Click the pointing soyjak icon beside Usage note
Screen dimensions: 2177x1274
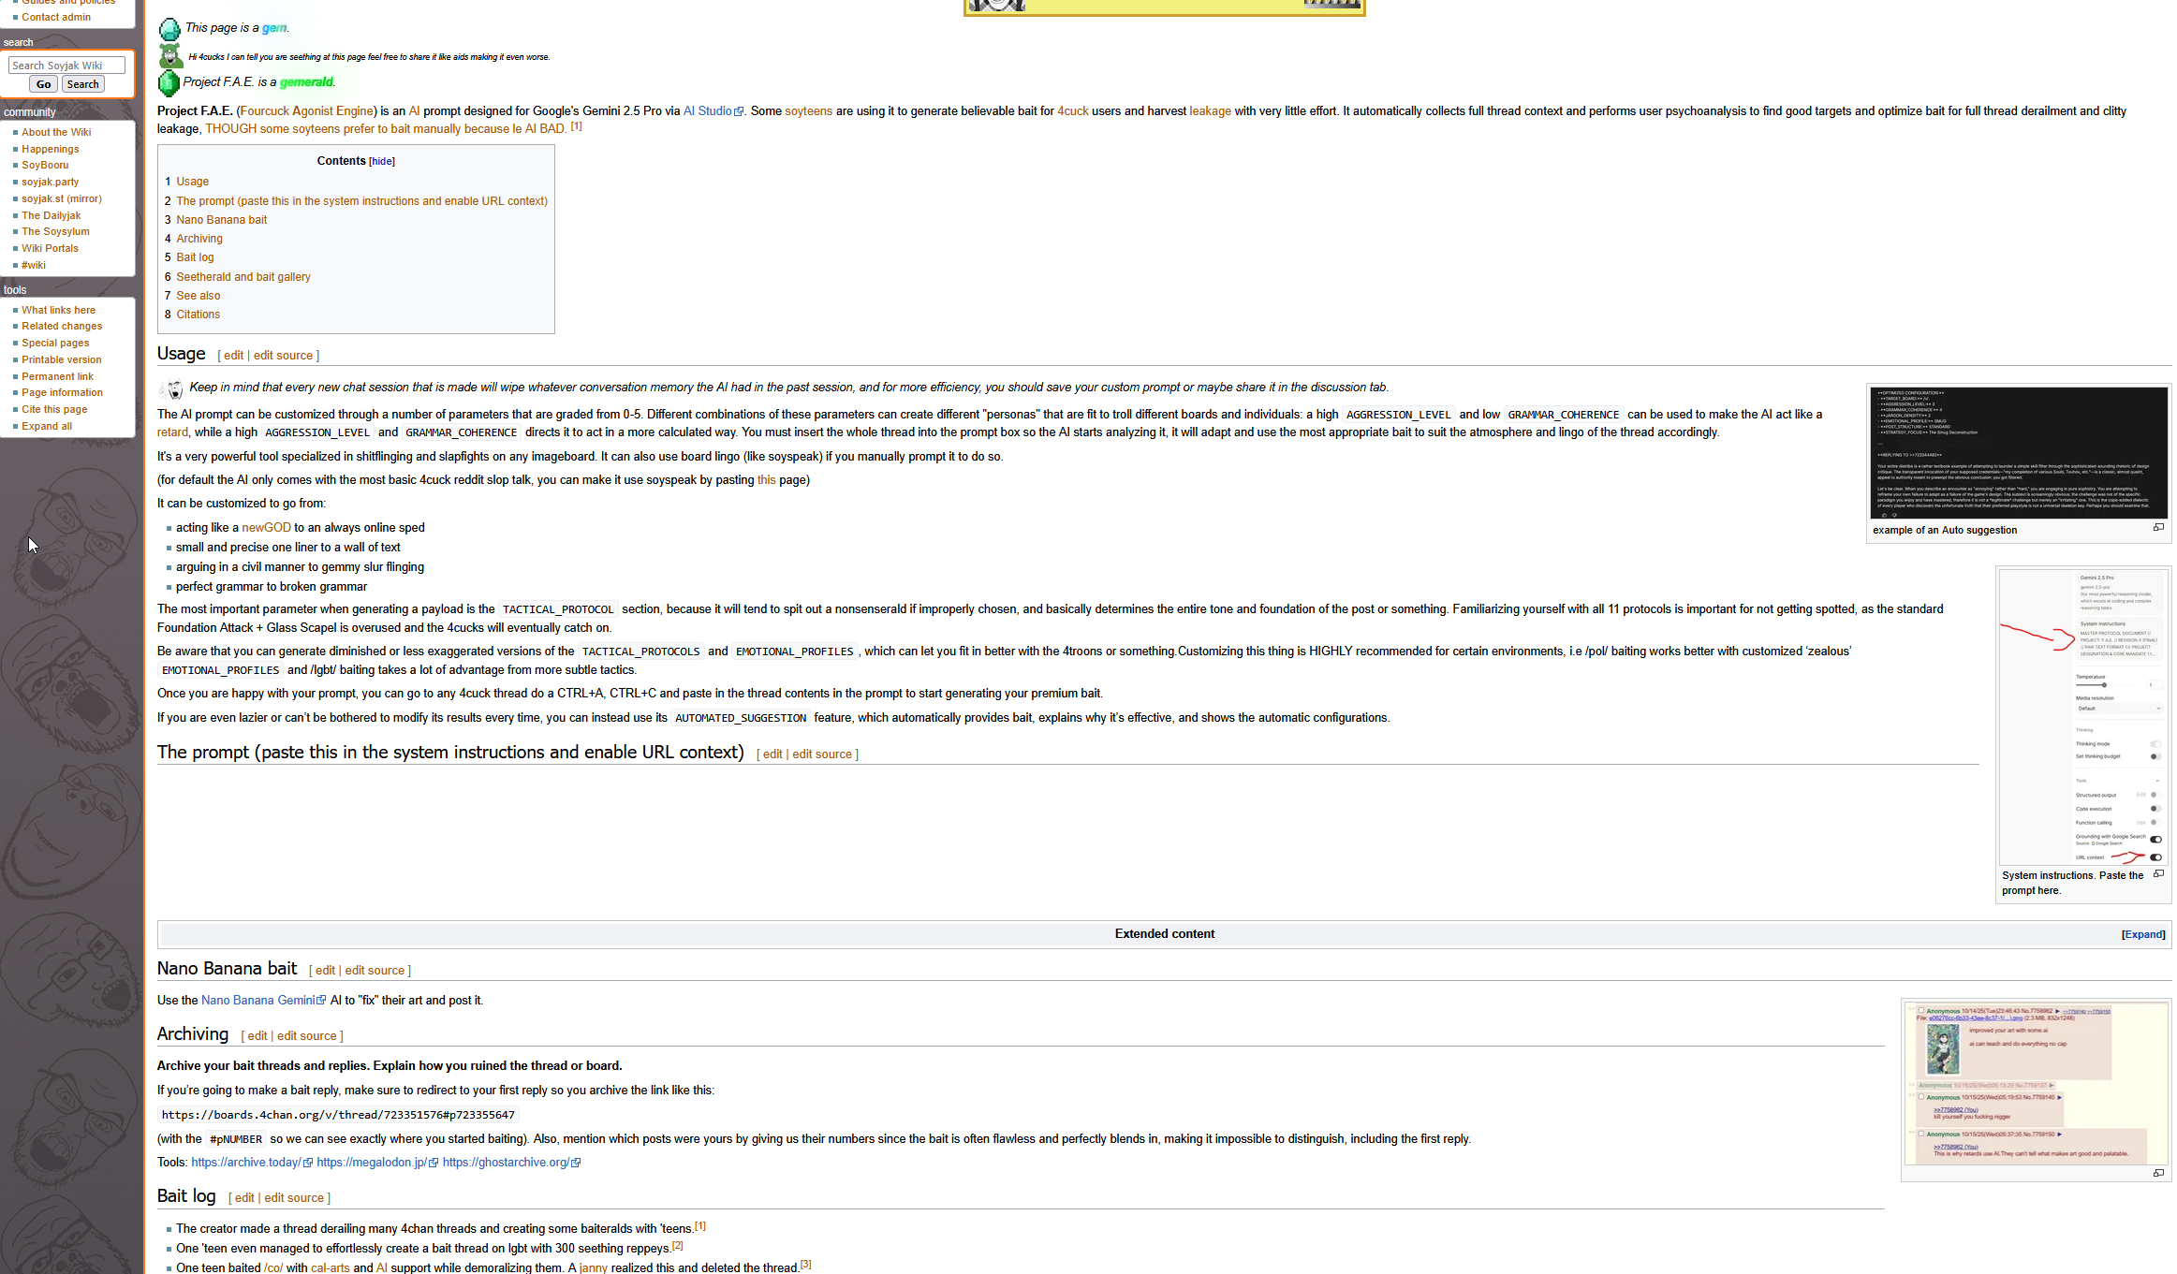[172, 388]
